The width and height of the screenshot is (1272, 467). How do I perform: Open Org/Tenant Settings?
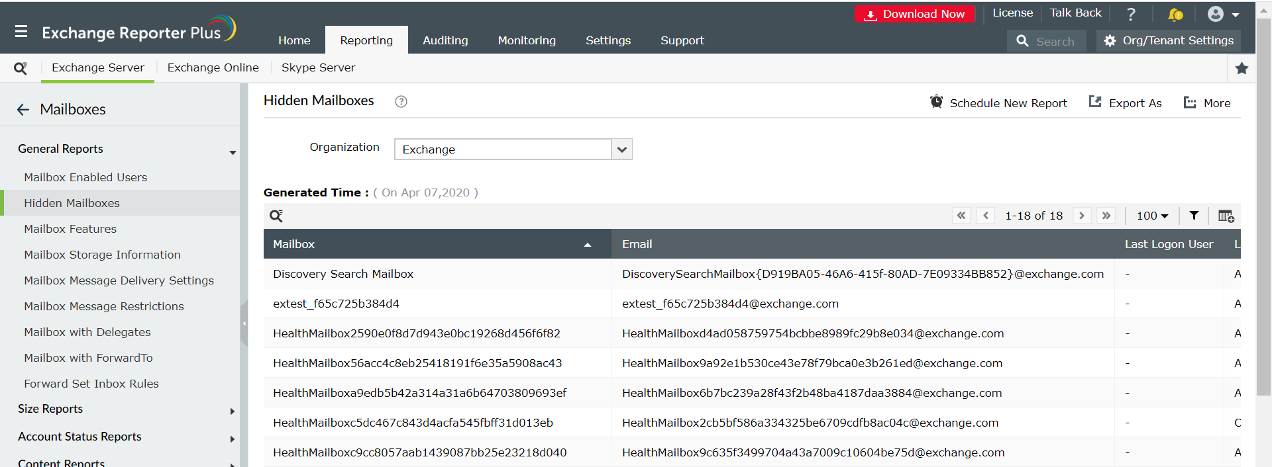click(1169, 40)
